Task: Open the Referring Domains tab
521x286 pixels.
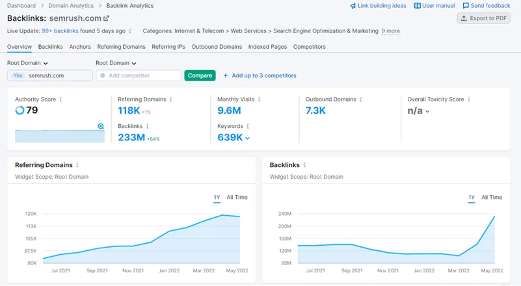Action: 121,47
